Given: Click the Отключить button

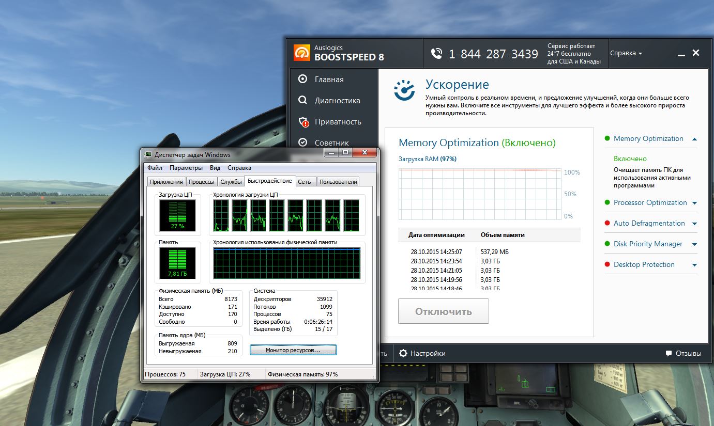Looking at the screenshot, I should pos(444,311).
